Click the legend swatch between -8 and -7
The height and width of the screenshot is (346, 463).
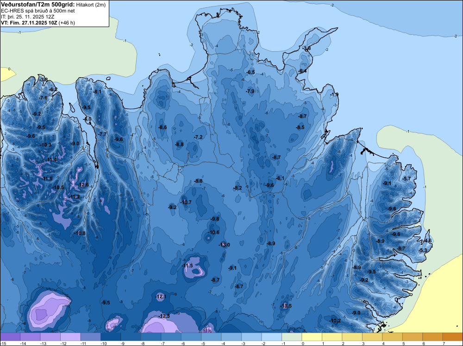[151, 337]
